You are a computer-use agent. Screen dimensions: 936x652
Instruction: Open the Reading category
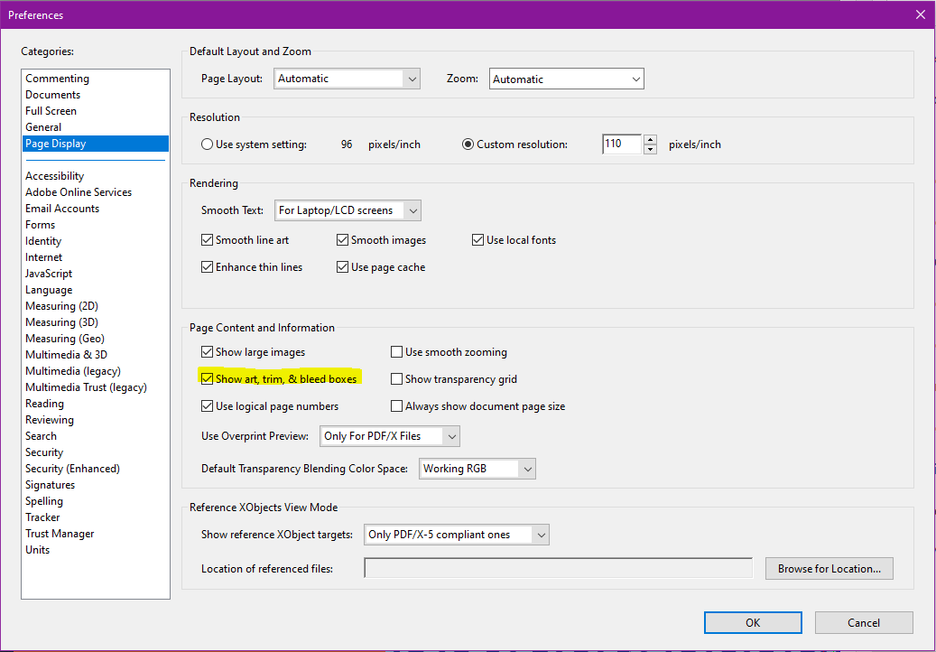point(44,403)
